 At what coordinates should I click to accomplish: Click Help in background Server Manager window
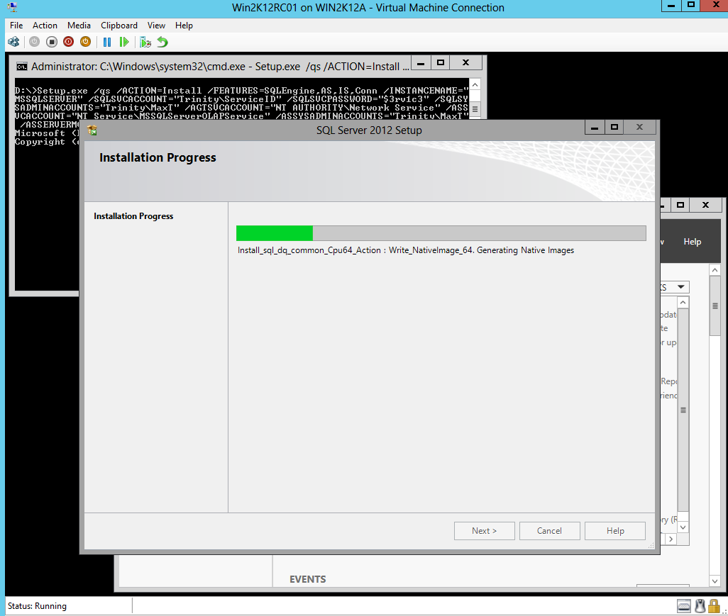point(693,242)
